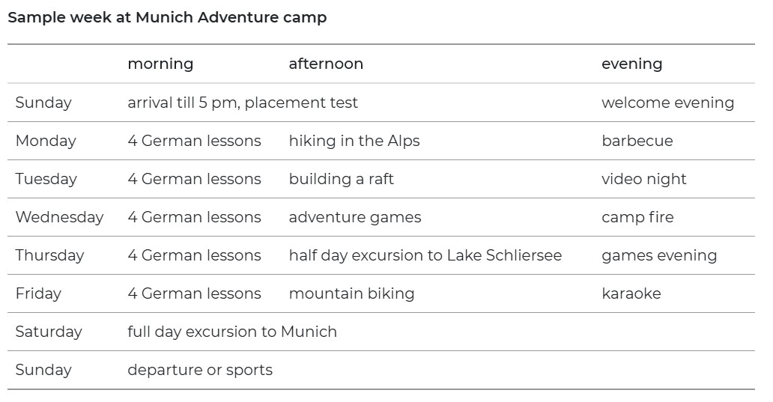The height and width of the screenshot is (402, 773).
Task: Click "adventure games" in the afternoon column
Action: tap(355, 217)
